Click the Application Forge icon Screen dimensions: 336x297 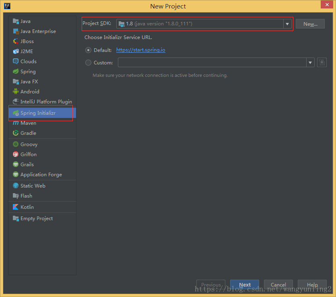click(16, 174)
